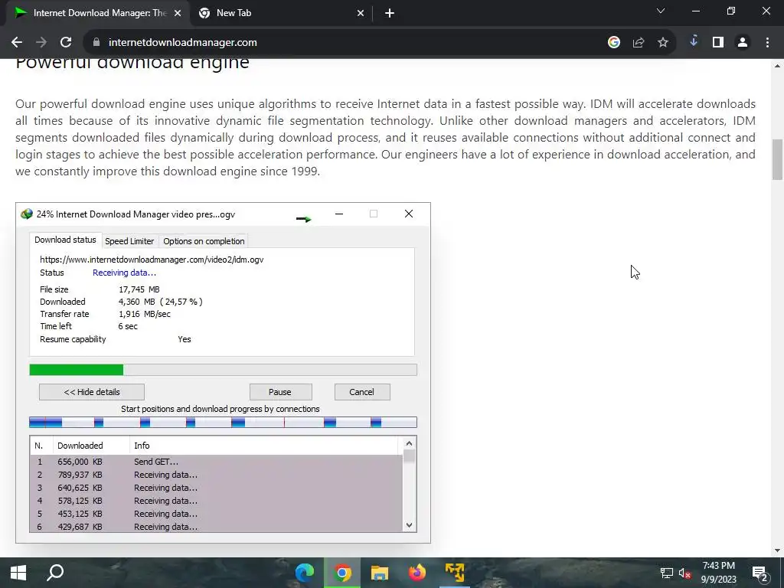This screenshot has height=588, width=784.
Task: Close the Internet Download Manager tab
Action: pos(178,14)
